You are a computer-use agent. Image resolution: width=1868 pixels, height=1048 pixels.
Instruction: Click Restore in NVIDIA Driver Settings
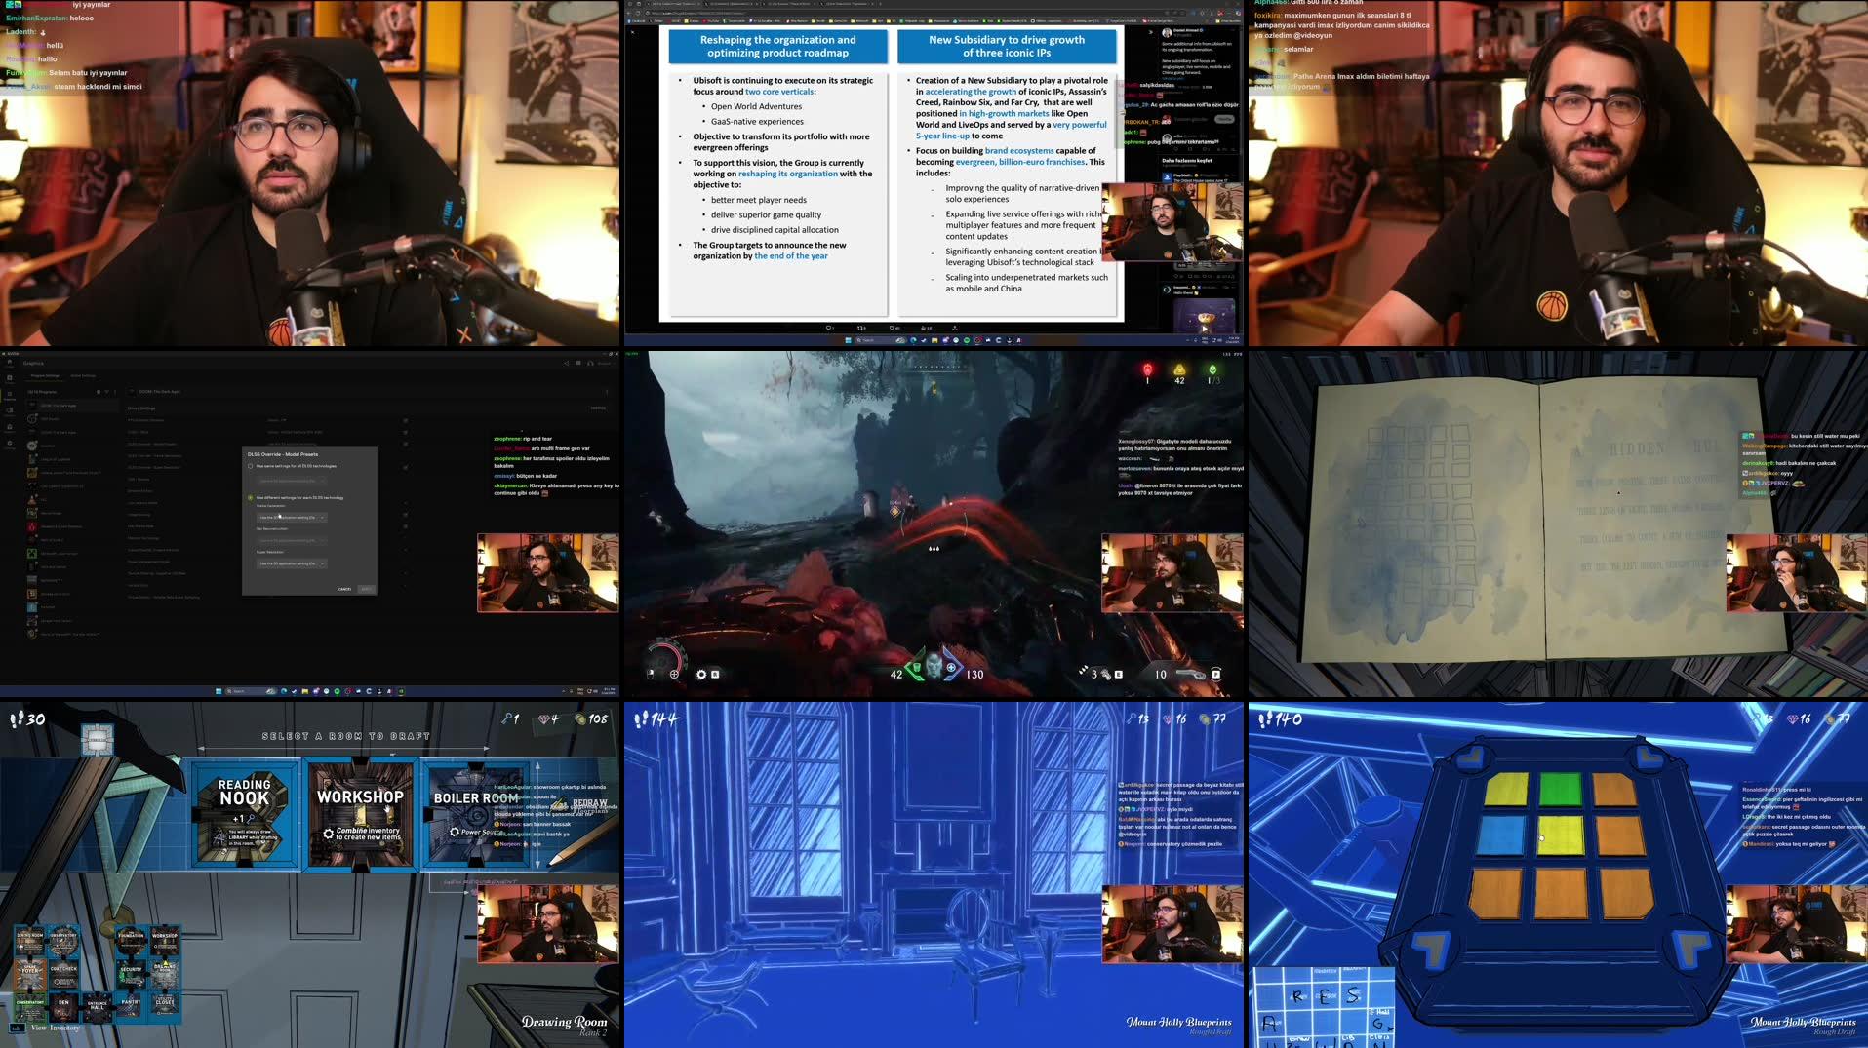tap(598, 408)
